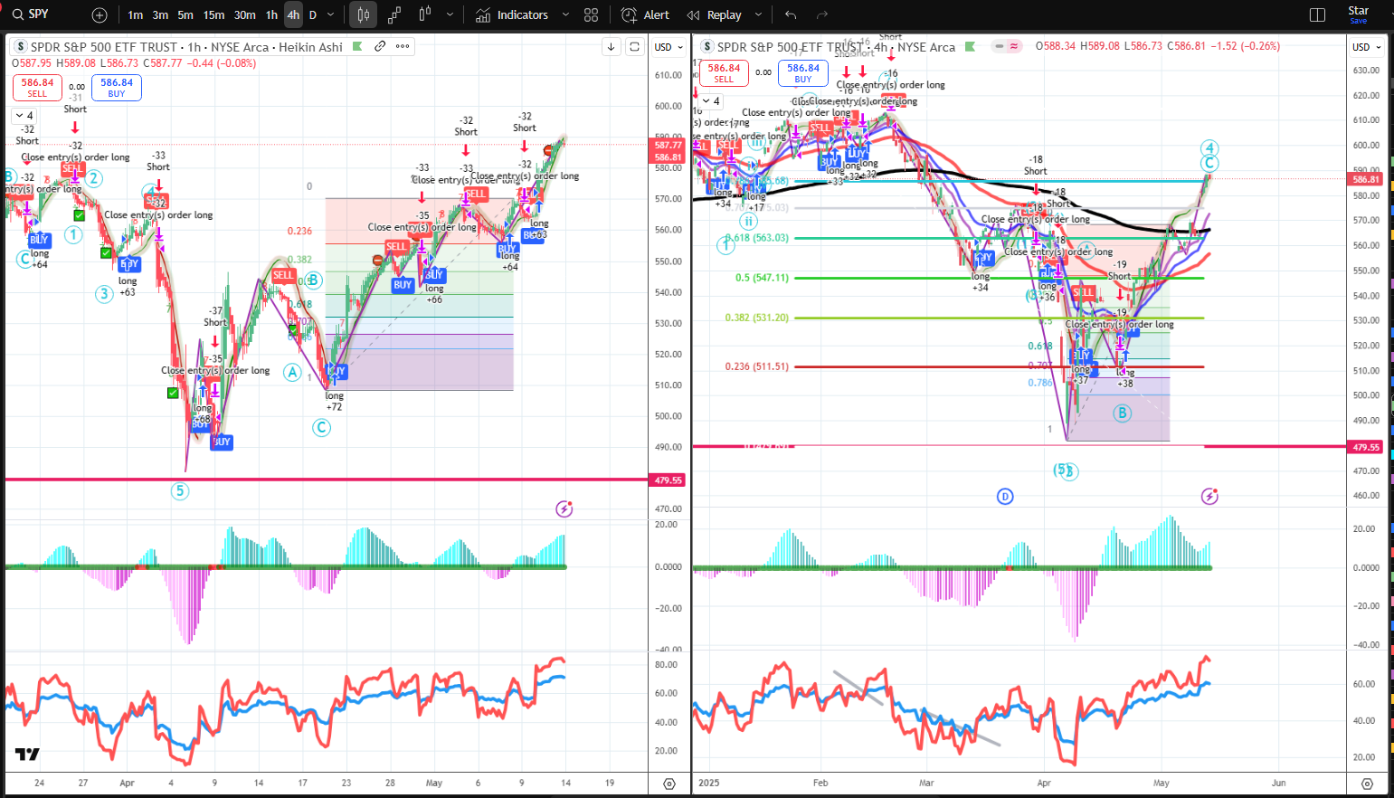1394x798 pixels.
Task: Click the compare or add symbol plus icon
Action: tap(100, 15)
